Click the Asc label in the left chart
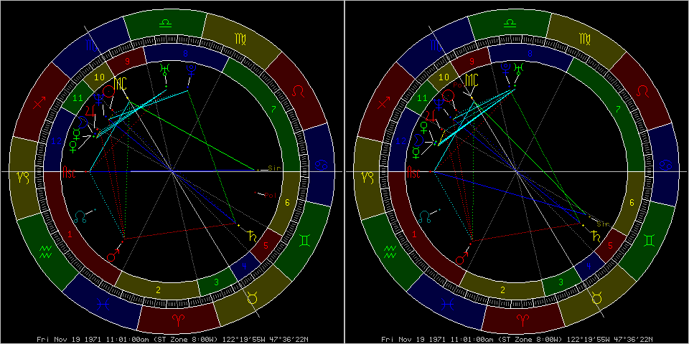This screenshot has height=344, width=689. 70,173
